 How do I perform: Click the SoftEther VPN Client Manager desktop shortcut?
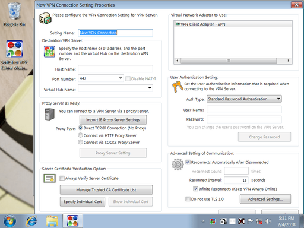click(14, 55)
